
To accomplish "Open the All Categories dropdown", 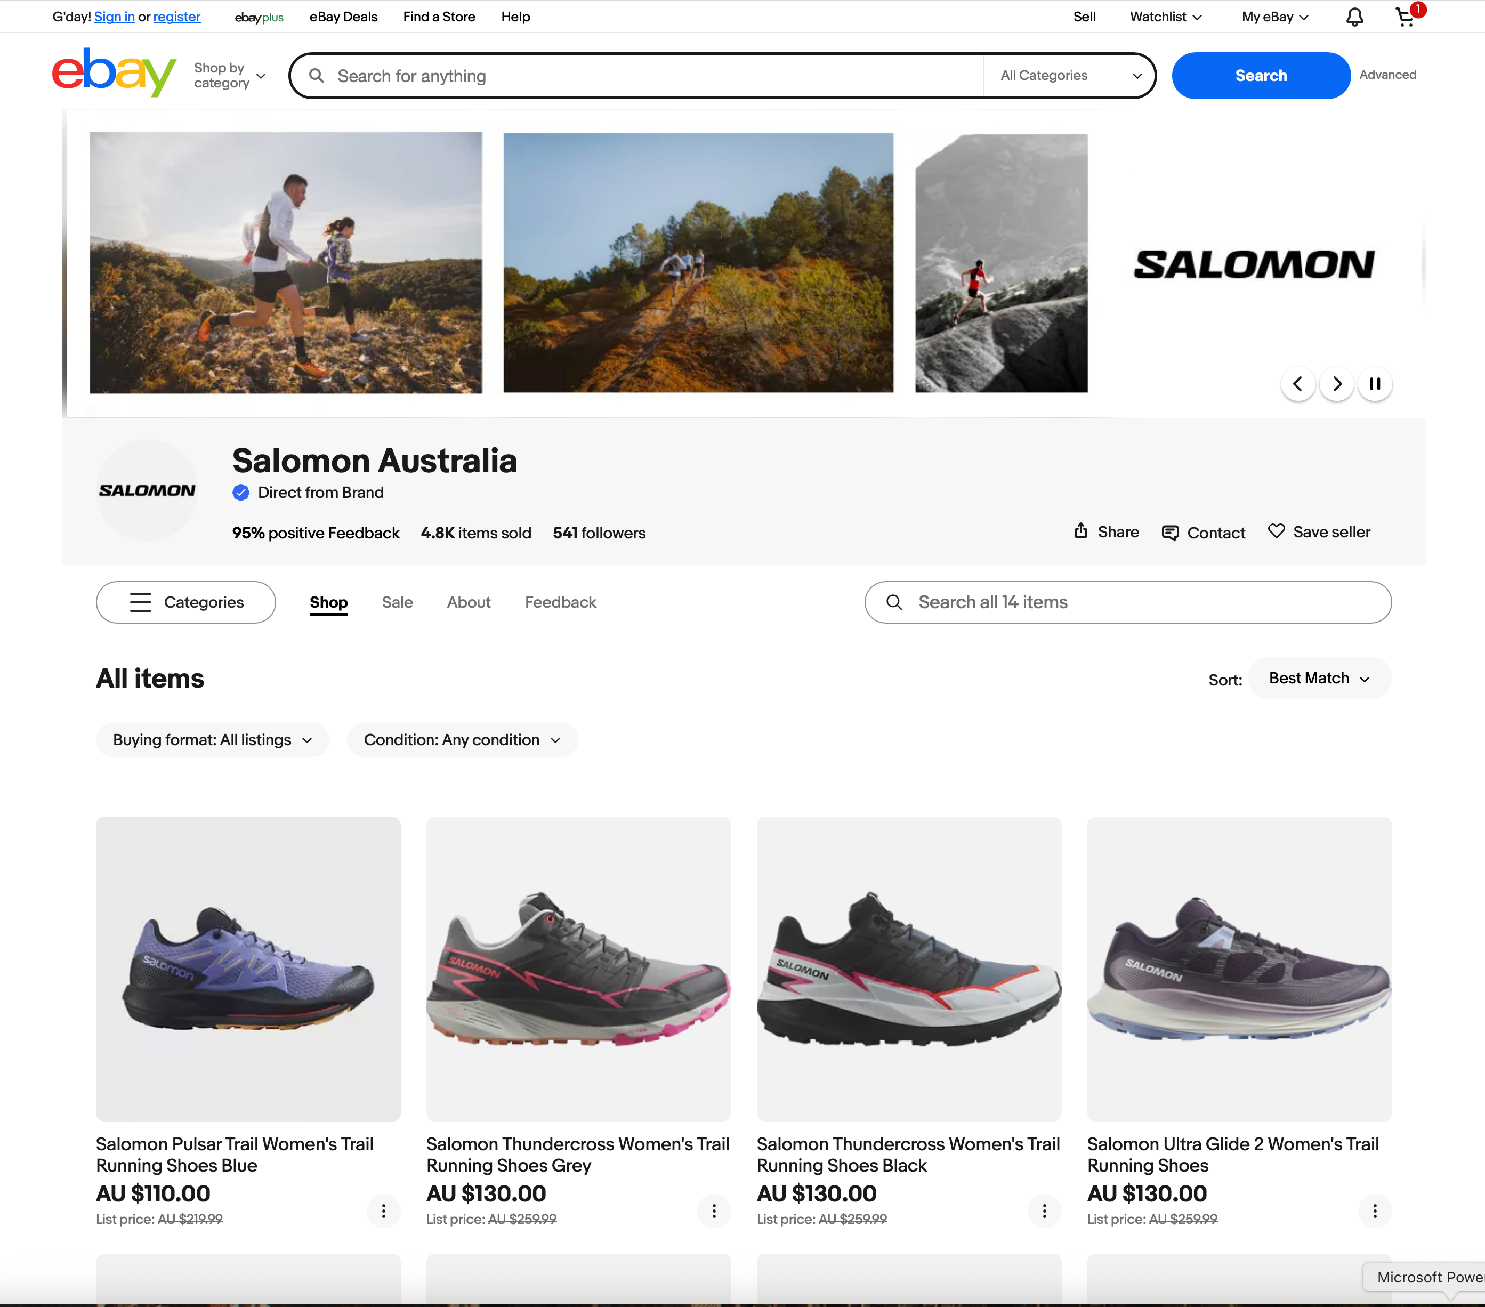I will point(1069,75).
